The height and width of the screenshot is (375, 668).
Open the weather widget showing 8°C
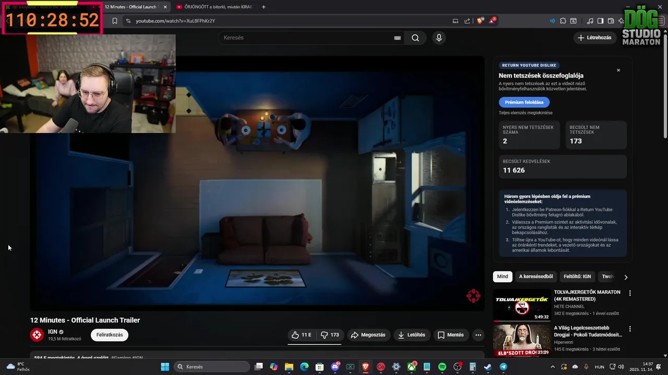[17, 367]
